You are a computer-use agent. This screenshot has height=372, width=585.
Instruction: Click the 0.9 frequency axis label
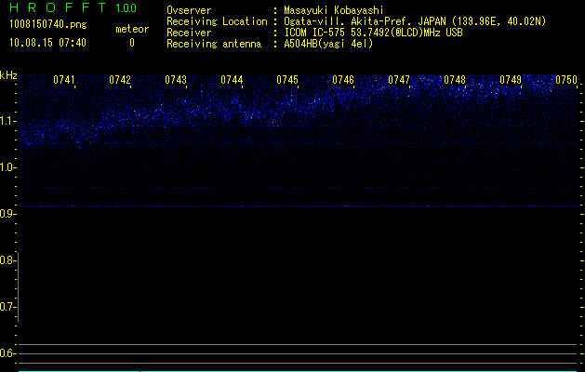(x=8, y=214)
